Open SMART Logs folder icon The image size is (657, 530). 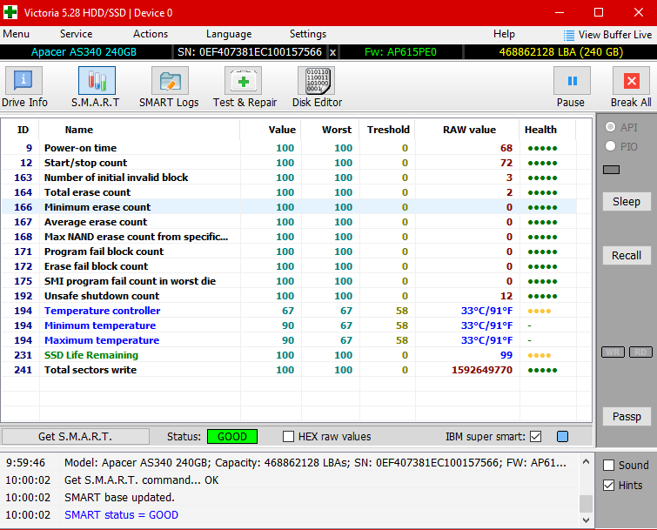pos(170,80)
